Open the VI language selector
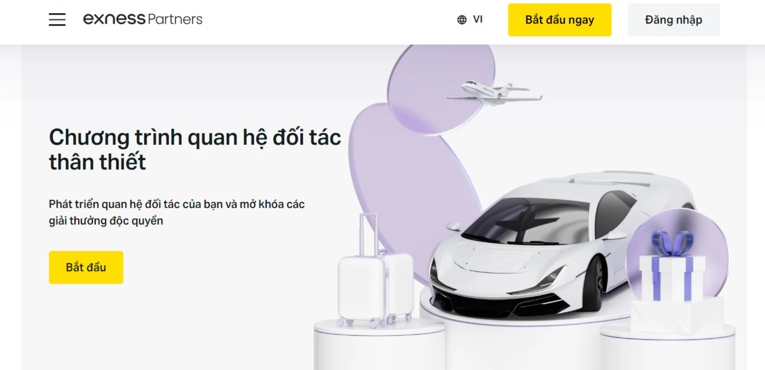Viewport: 765px width, 370px height. (470, 20)
